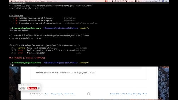Click the 'Missing semicolon' error line

click(36, 53)
